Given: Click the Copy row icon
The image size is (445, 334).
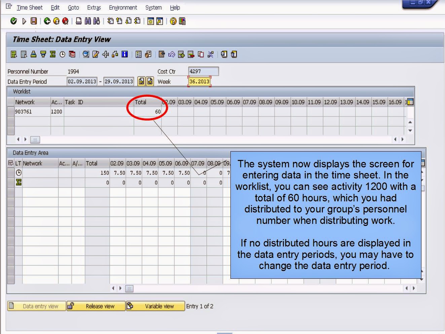Looking at the screenshot, I should pyautogui.click(x=201, y=54).
